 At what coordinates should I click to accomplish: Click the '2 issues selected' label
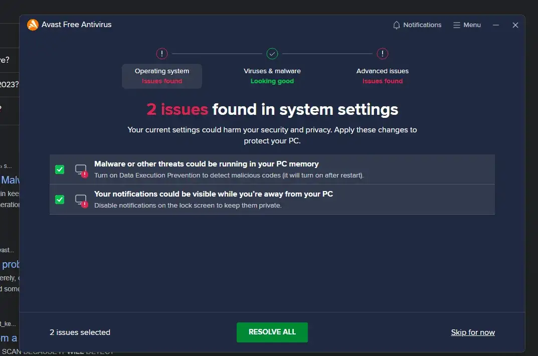80,332
